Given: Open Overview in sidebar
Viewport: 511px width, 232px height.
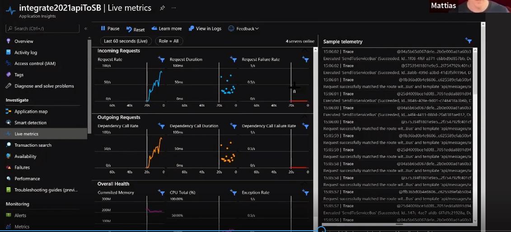Looking at the screenshot, I should coord(23,42).
